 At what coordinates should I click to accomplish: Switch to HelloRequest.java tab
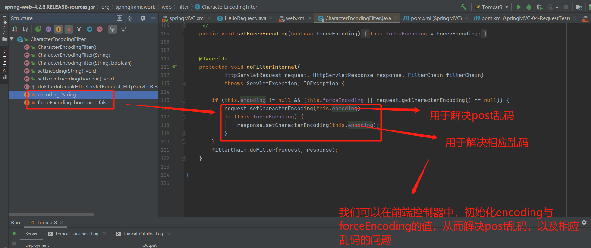click(245, 18)
